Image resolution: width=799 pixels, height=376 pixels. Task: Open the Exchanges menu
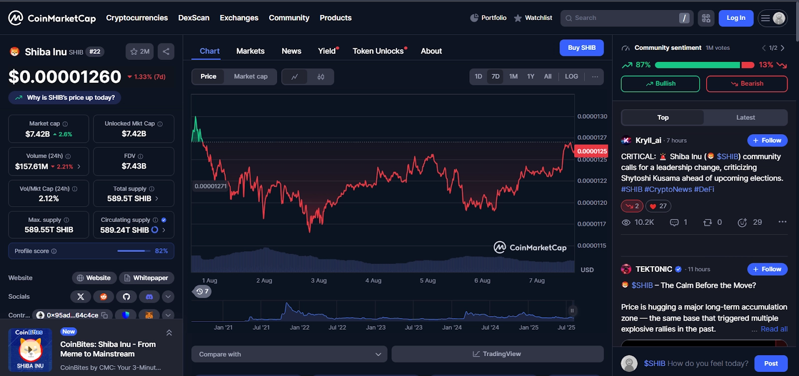click(239, 18)
